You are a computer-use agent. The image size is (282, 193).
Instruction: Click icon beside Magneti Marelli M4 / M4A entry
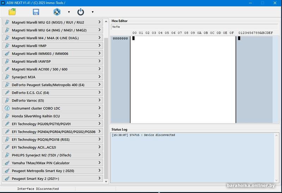[x=7, y=38]
